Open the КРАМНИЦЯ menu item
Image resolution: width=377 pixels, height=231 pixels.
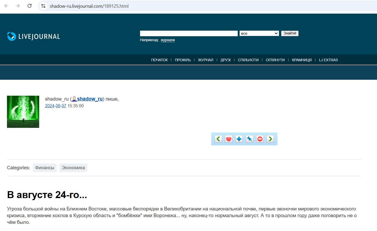coord(302,60)
